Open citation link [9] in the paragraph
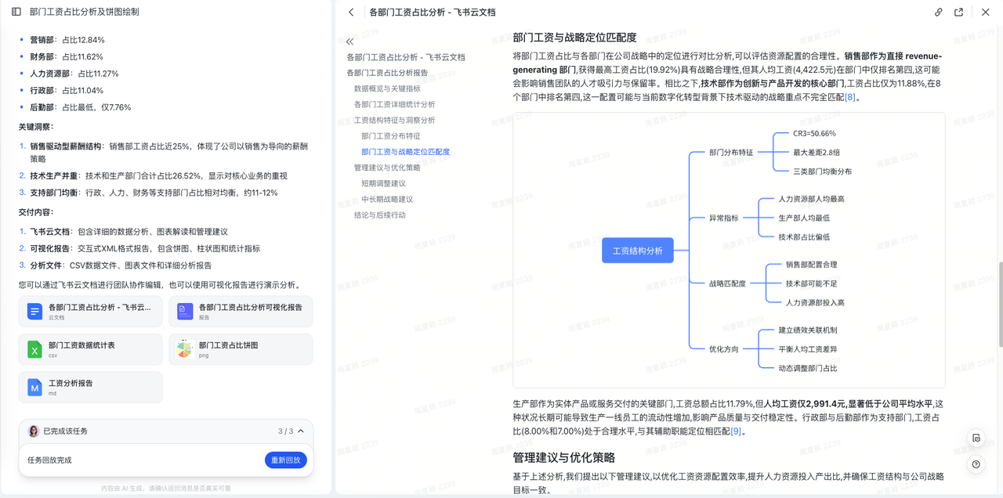1003x498 pixels. [x=736, y=431]
